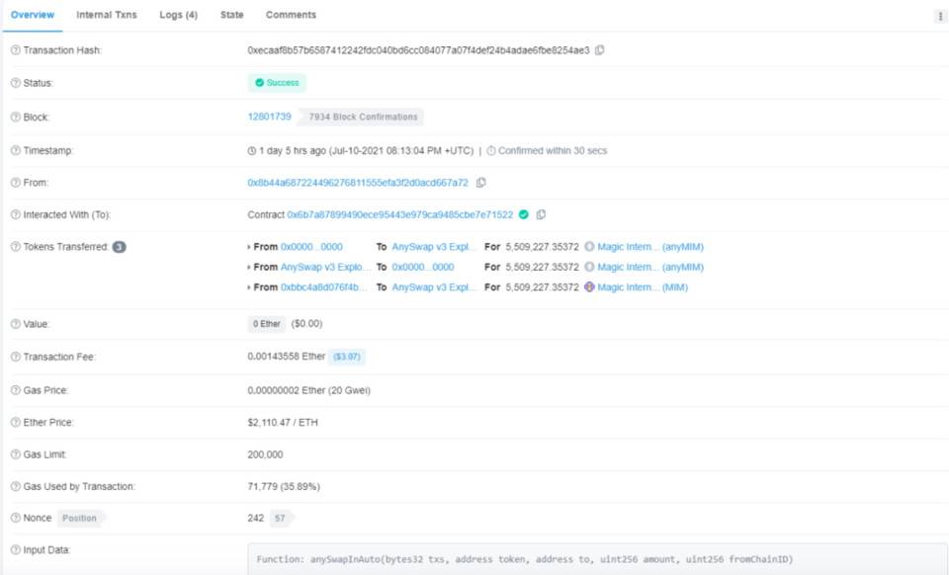Switch to the State tab
This screenshot has width=949, height=575.
click(x=232, y=15)
